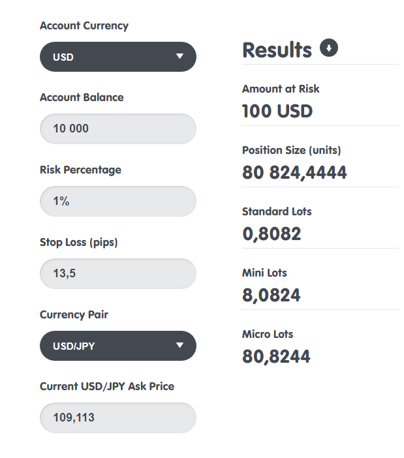This screenshot has height=458, width=404.
Task: Click the Position Size value 80 824,4444
Action: coord(294,172)
